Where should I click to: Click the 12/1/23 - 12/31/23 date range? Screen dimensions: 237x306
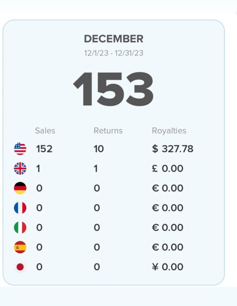[114, 53]
